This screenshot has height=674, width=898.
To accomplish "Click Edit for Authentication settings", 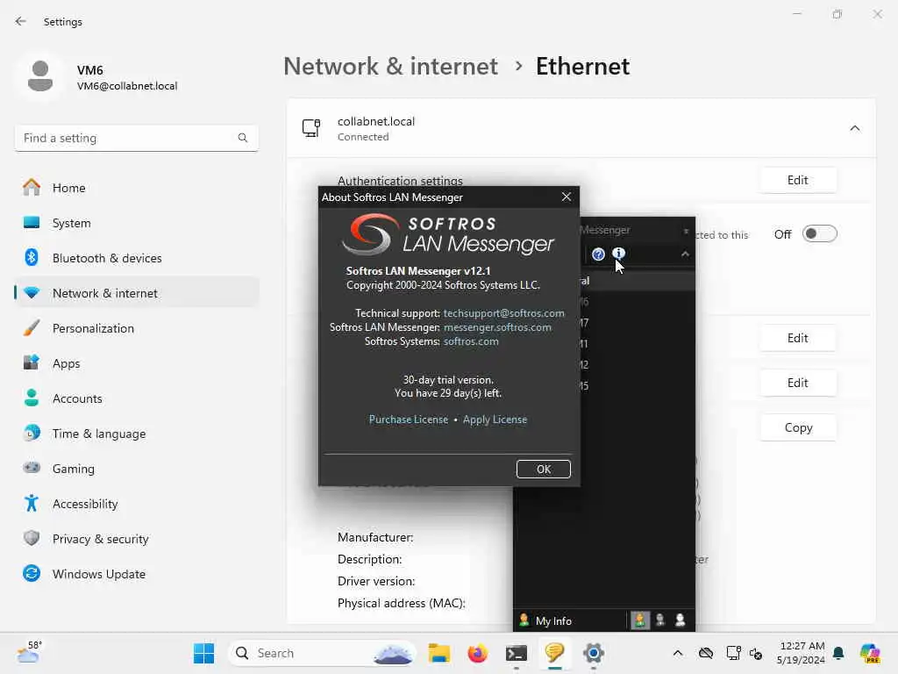I will pyautogui.click(x=798, y=180).
